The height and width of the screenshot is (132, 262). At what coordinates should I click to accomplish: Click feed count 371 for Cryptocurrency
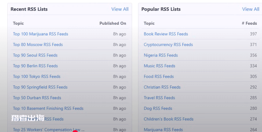[x=253, y=44]
